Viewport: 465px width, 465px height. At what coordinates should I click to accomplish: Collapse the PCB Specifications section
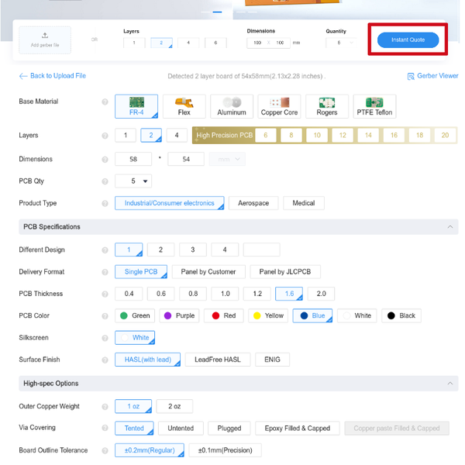pyautogui.click(x=450, y=227)
